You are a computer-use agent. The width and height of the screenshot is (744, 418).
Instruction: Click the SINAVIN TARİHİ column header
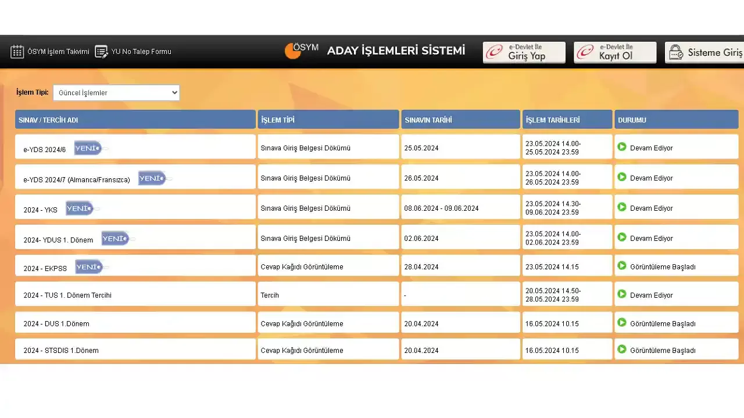tap(460, 120)
